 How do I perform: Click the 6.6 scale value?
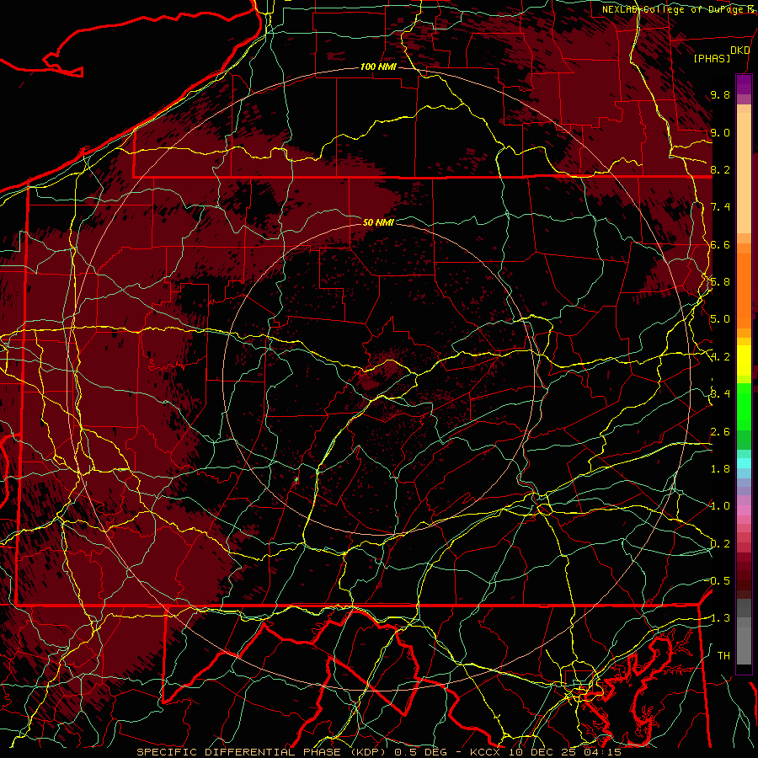click(720, 244)
